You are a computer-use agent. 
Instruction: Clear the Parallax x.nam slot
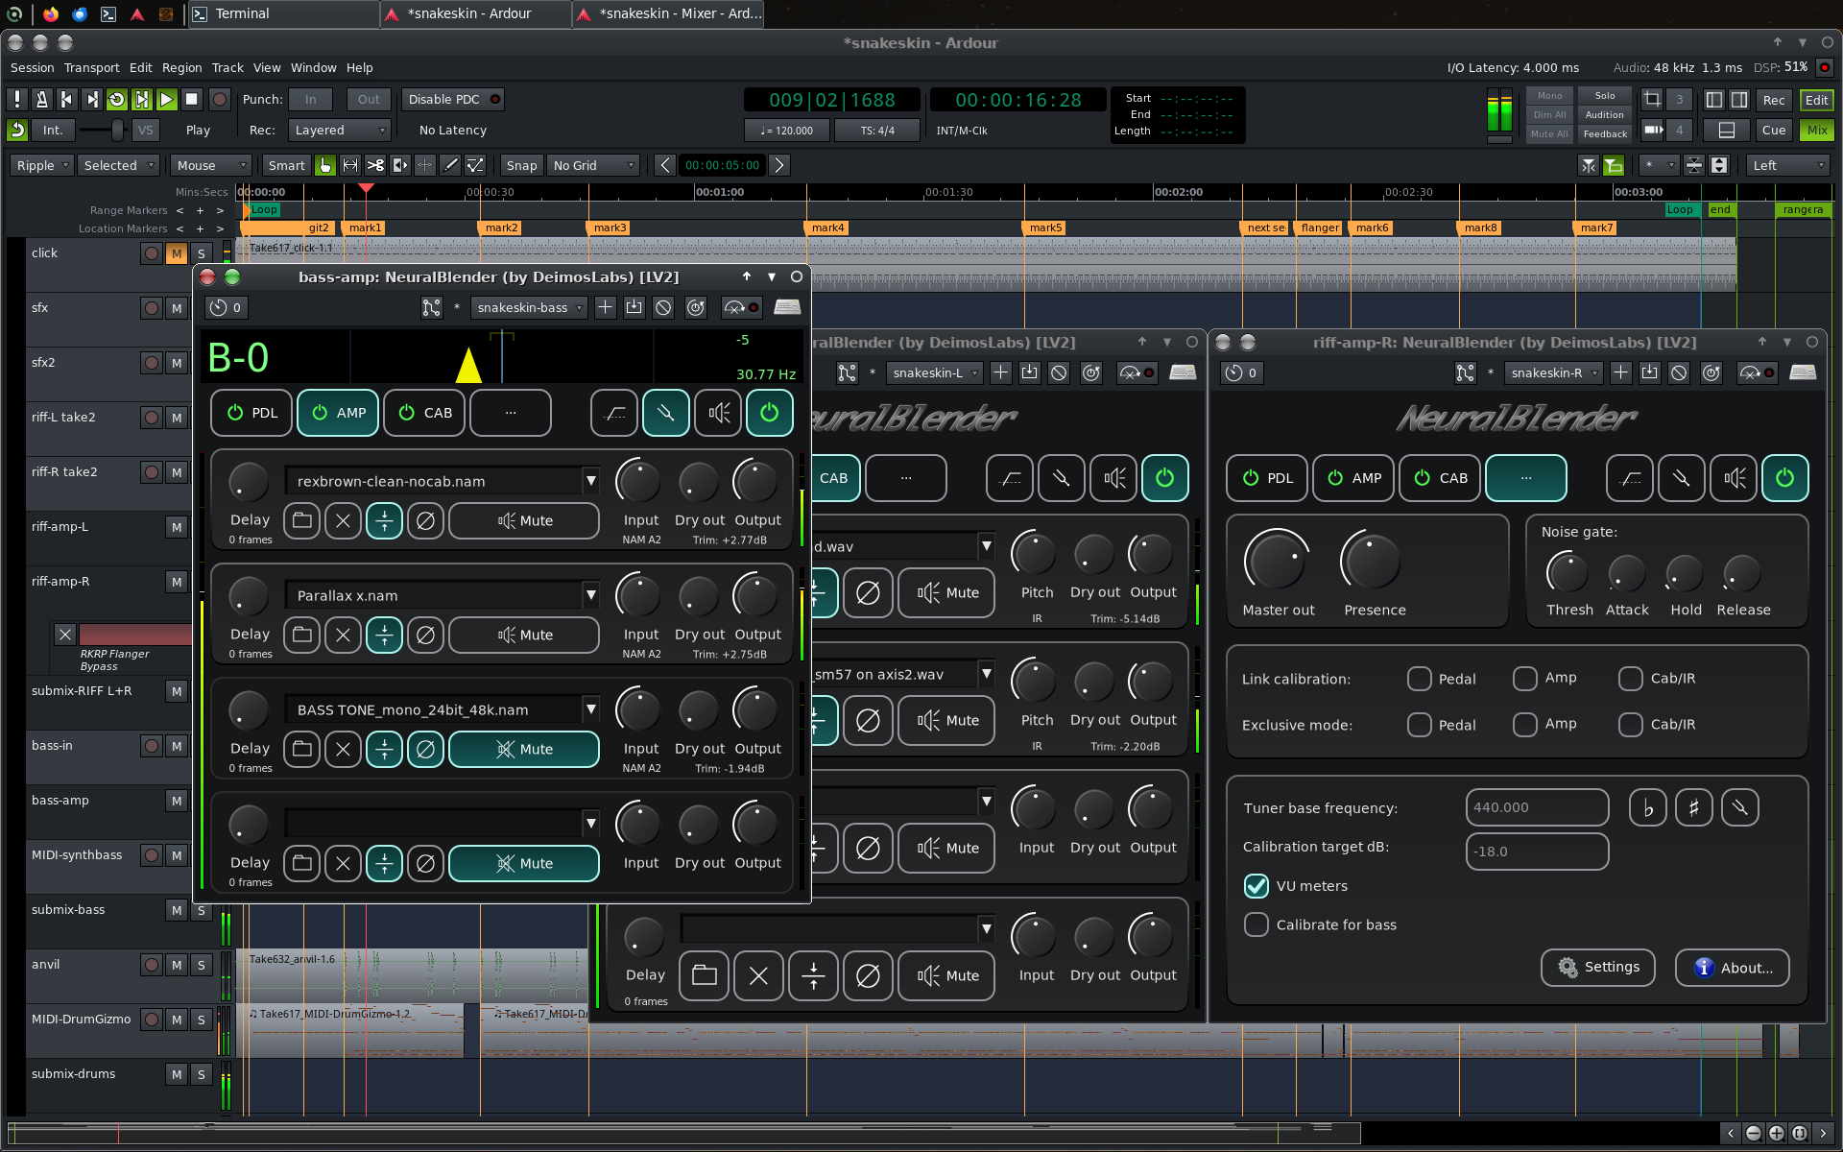[343, 635]
